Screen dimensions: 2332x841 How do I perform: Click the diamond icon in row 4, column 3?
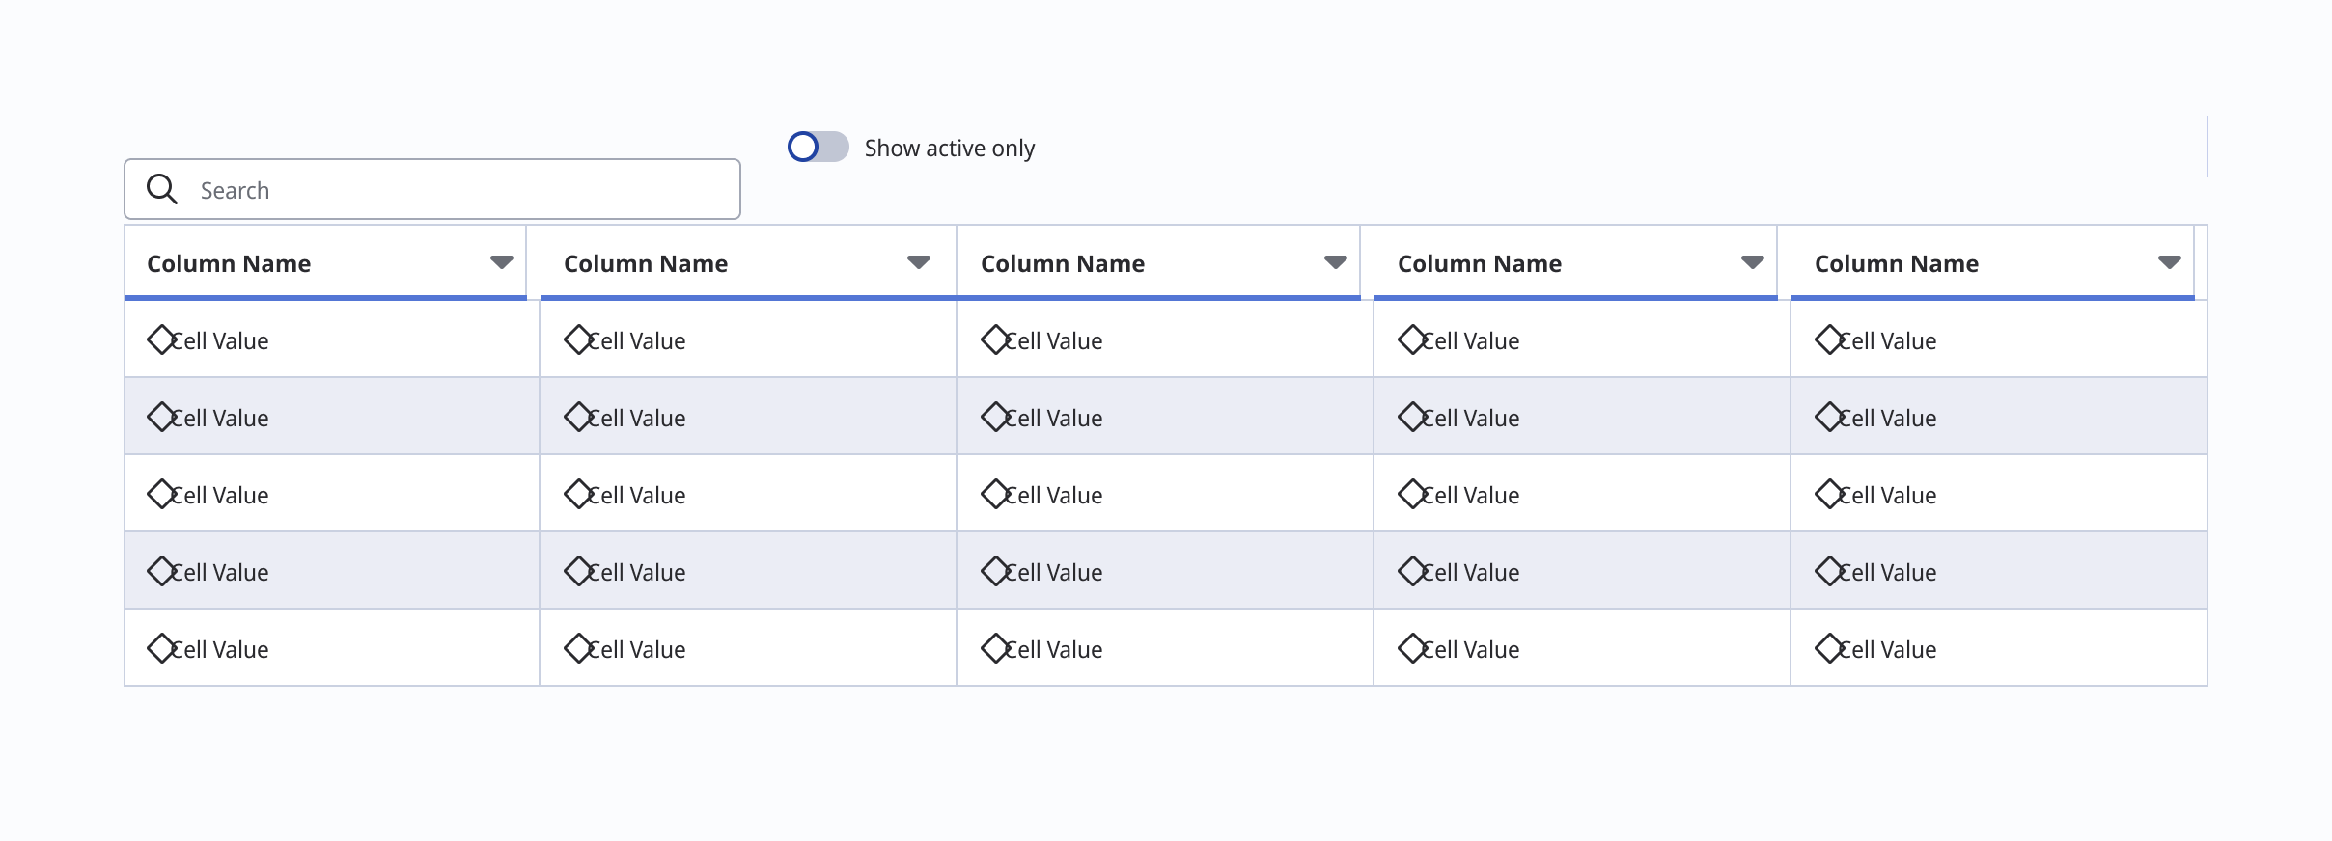pos(996,571)
